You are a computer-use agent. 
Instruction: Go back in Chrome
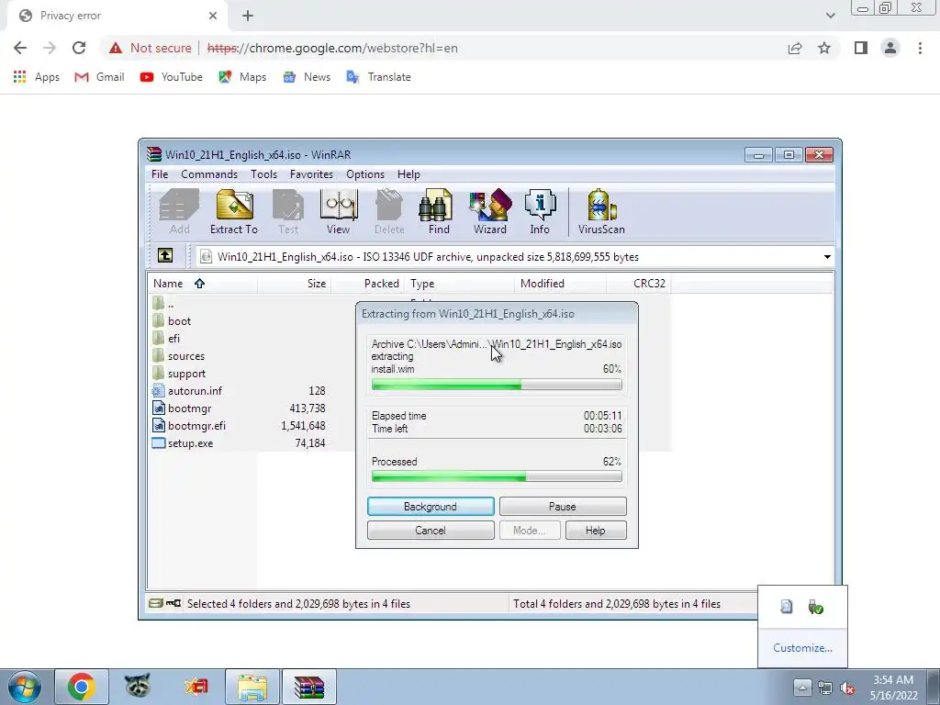coord(20,48)
